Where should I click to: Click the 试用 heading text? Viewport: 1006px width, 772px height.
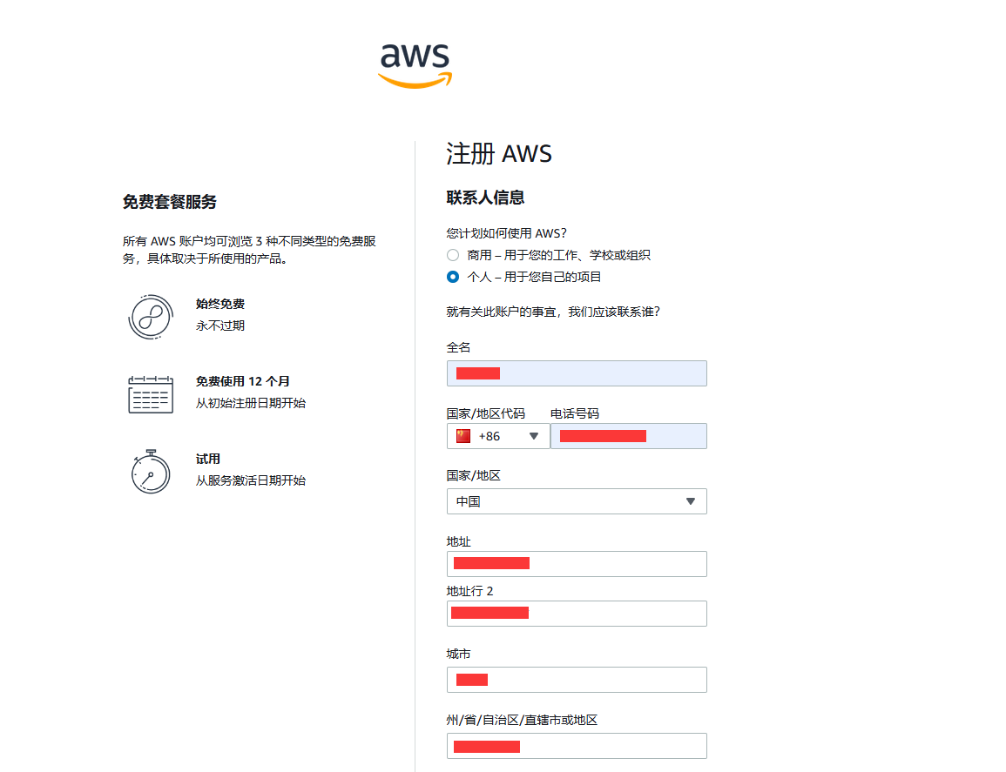tap(208, 459)
